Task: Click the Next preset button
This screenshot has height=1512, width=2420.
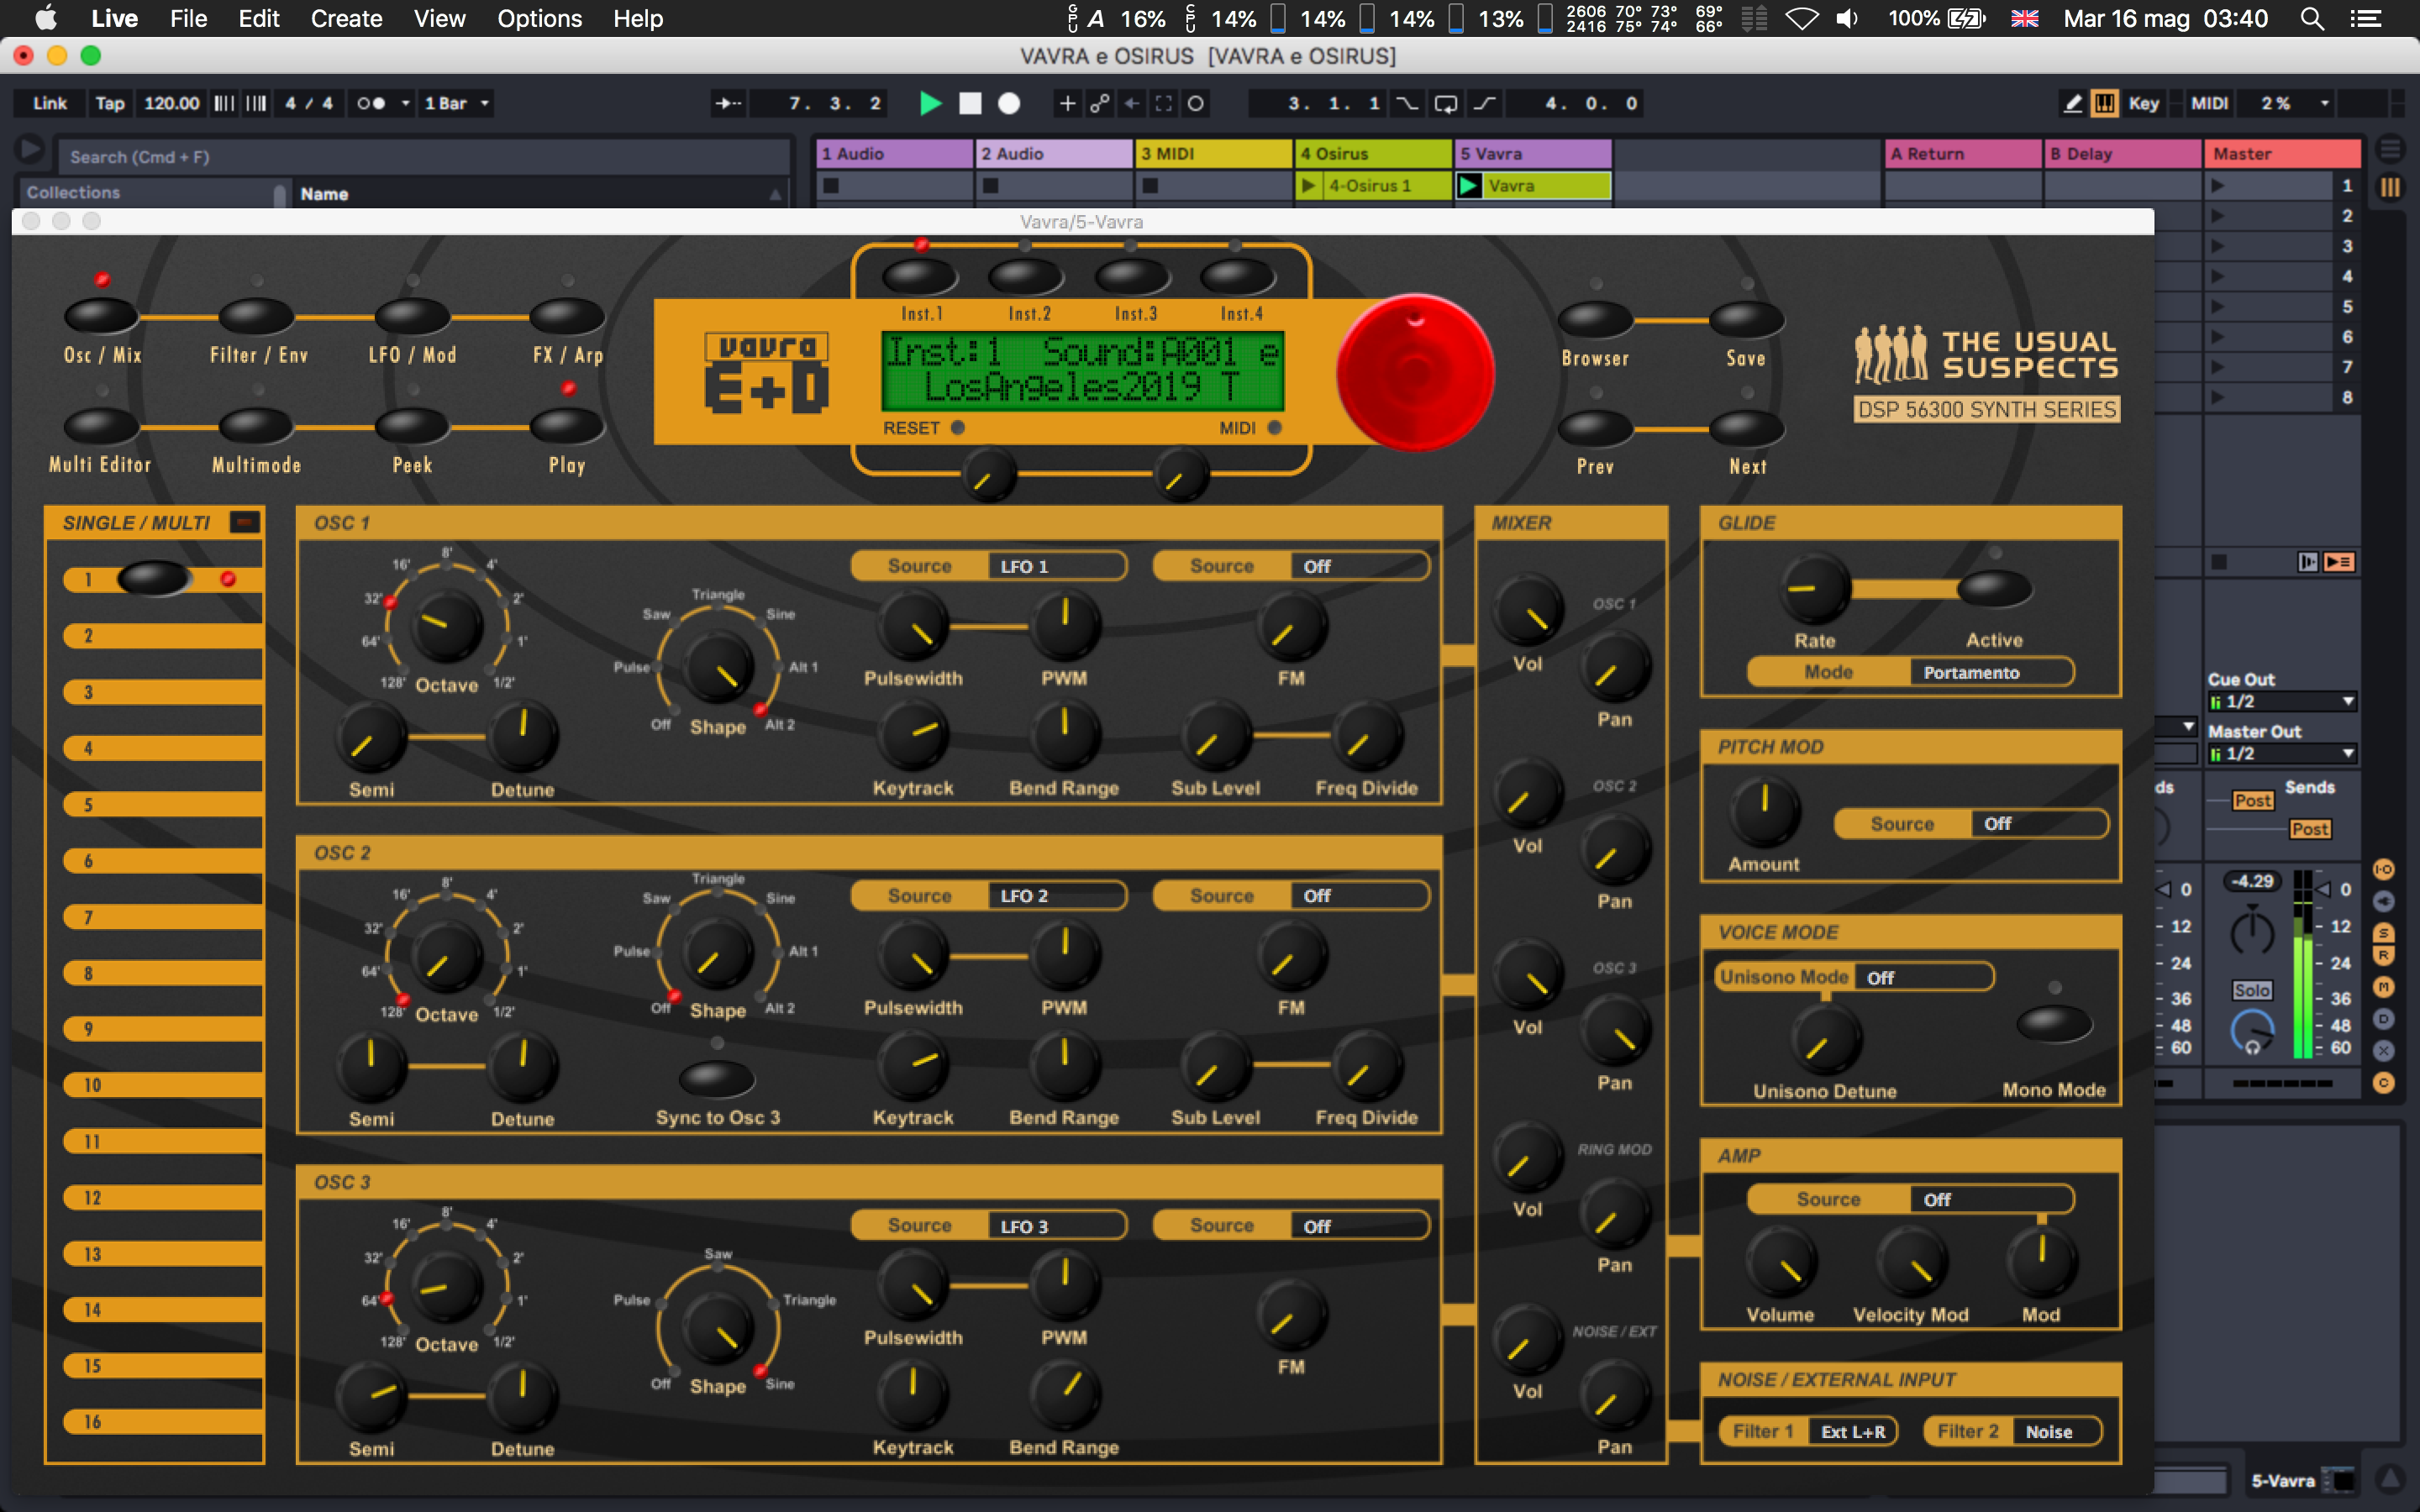Action: tap(1746, 428)
